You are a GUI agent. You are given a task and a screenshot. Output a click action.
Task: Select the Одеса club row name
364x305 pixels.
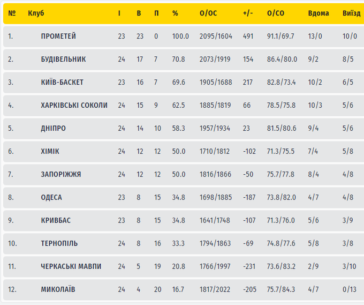pos(51,197)
